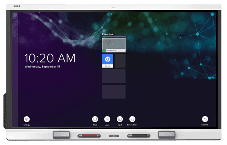
Task: Click the plus sign on whiteboard tile
Action: click(114, 44)
